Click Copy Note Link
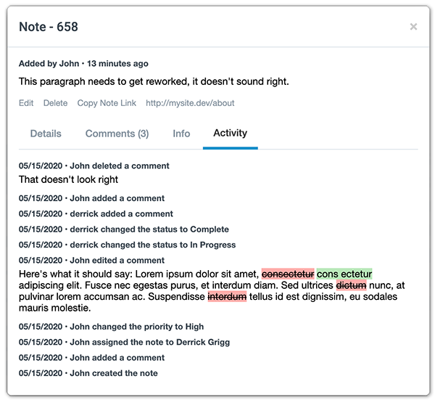Screen dimensions: 435x400 [107, 103]
